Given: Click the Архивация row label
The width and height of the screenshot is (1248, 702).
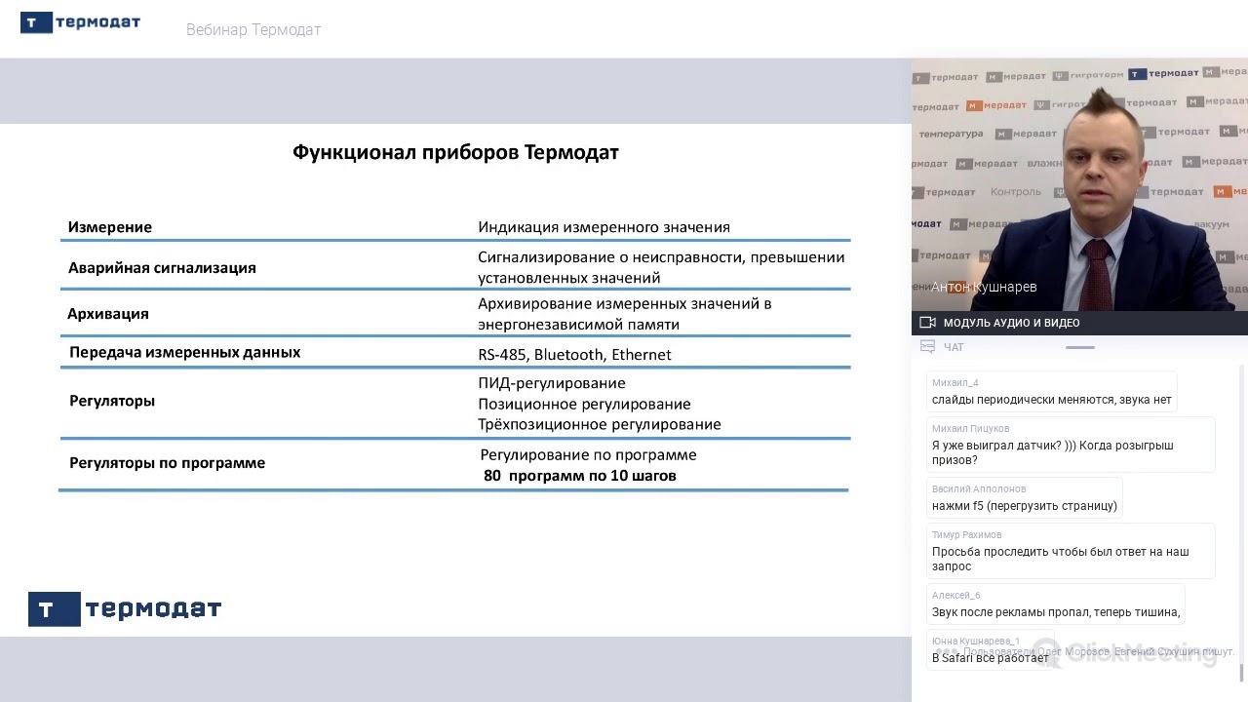Looking at the screenshot, I should tap(108, 314).
